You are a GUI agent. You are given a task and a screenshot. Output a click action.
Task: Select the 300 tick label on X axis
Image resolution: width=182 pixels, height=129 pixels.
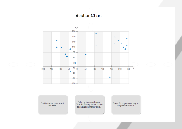coord(128,69)
